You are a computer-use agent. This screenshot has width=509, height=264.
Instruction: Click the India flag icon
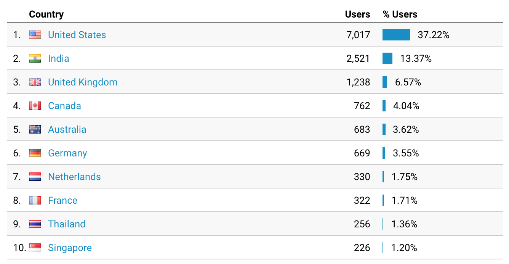[35, 58]
